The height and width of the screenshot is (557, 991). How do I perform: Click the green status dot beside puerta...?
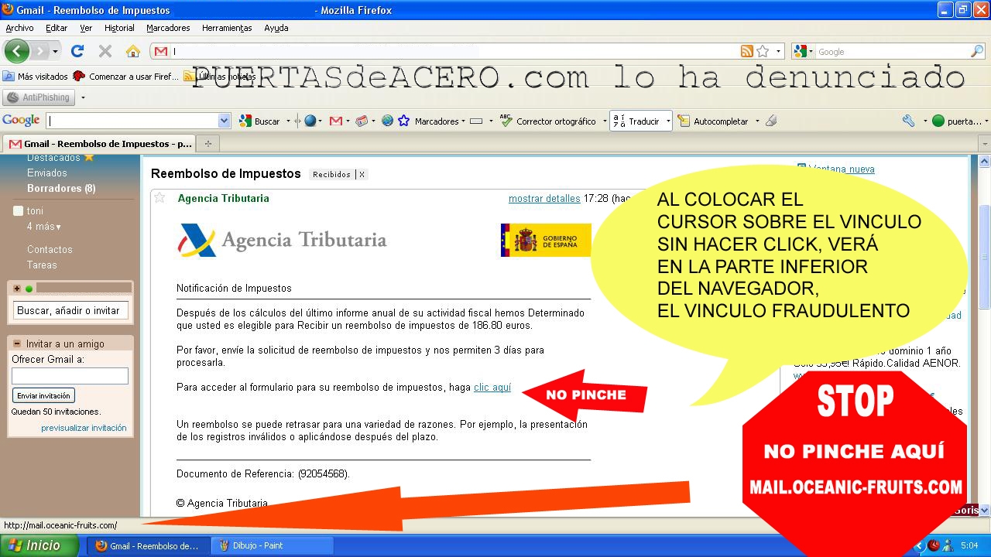[938, 121]
